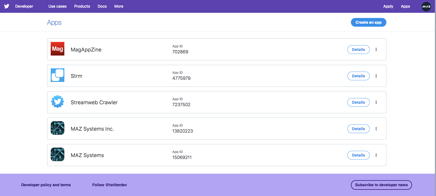Click the page vertical scrollbar

click(x=435, y=98)
